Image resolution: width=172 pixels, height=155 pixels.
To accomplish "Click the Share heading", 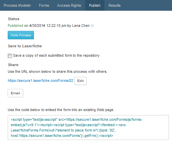I will click(13, 65).
